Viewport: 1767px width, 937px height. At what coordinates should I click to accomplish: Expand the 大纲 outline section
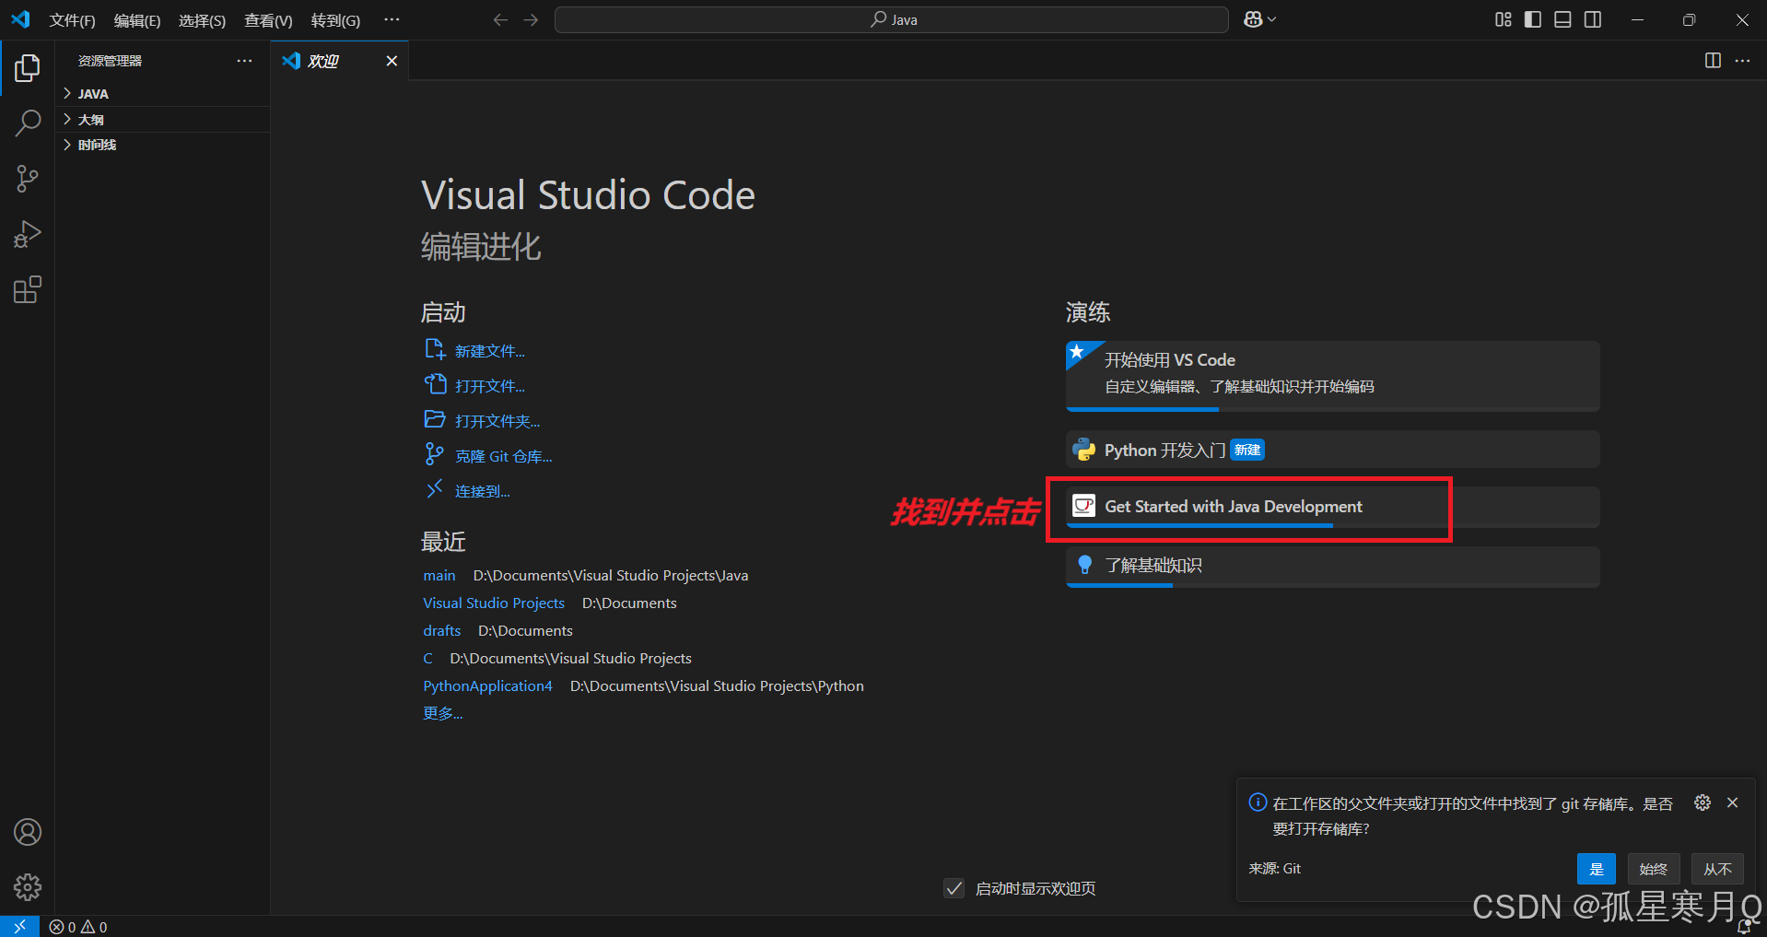click(x=162, y=120)
